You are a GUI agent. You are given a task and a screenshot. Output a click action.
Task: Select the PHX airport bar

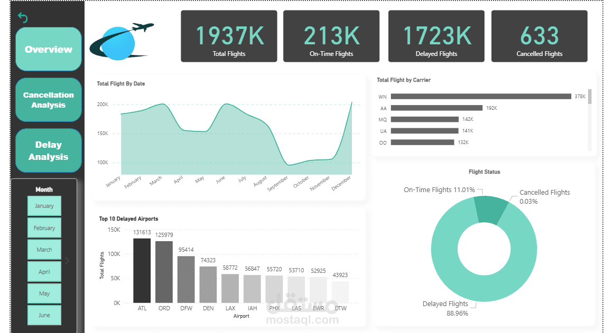274,289
